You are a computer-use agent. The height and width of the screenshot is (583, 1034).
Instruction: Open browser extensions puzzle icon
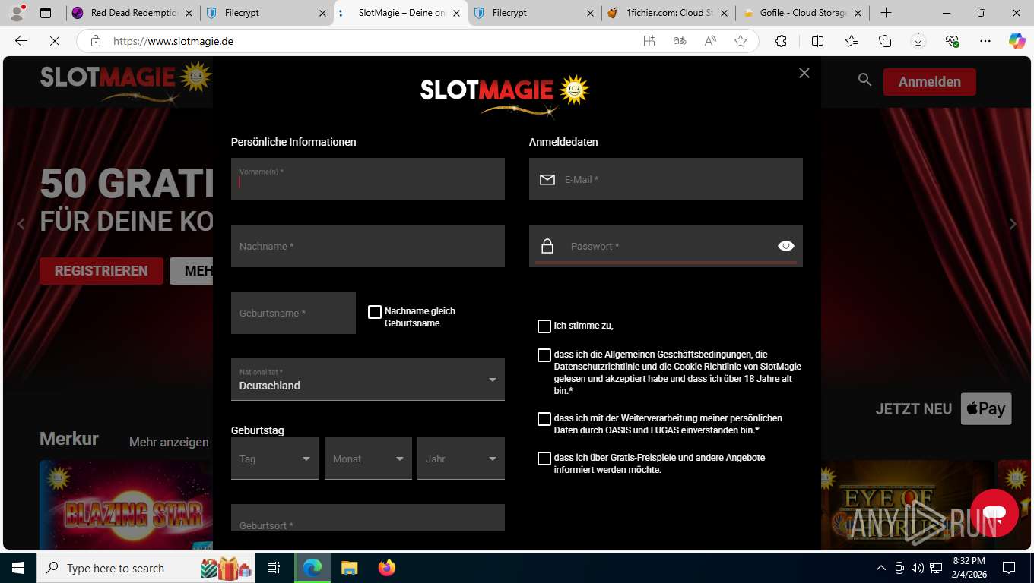click(x=781, y=41)
